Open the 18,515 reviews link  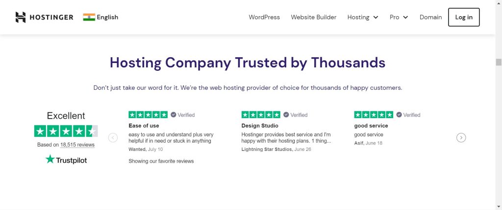click(x=77, y=145)
